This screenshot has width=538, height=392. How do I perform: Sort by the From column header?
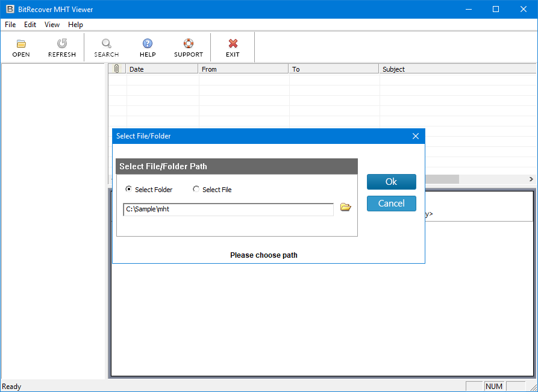click(x=243, y=69)
